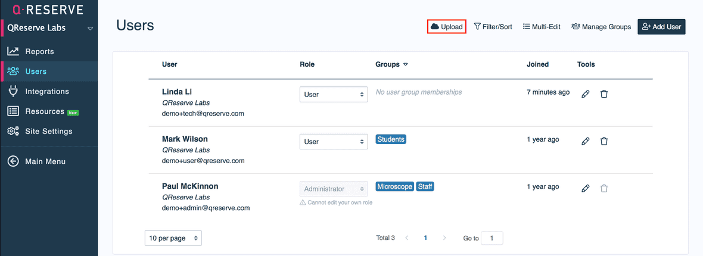Click the pencil edit icon for Linda Li
The height and width of the screenshot is (256, 703).
585,94
